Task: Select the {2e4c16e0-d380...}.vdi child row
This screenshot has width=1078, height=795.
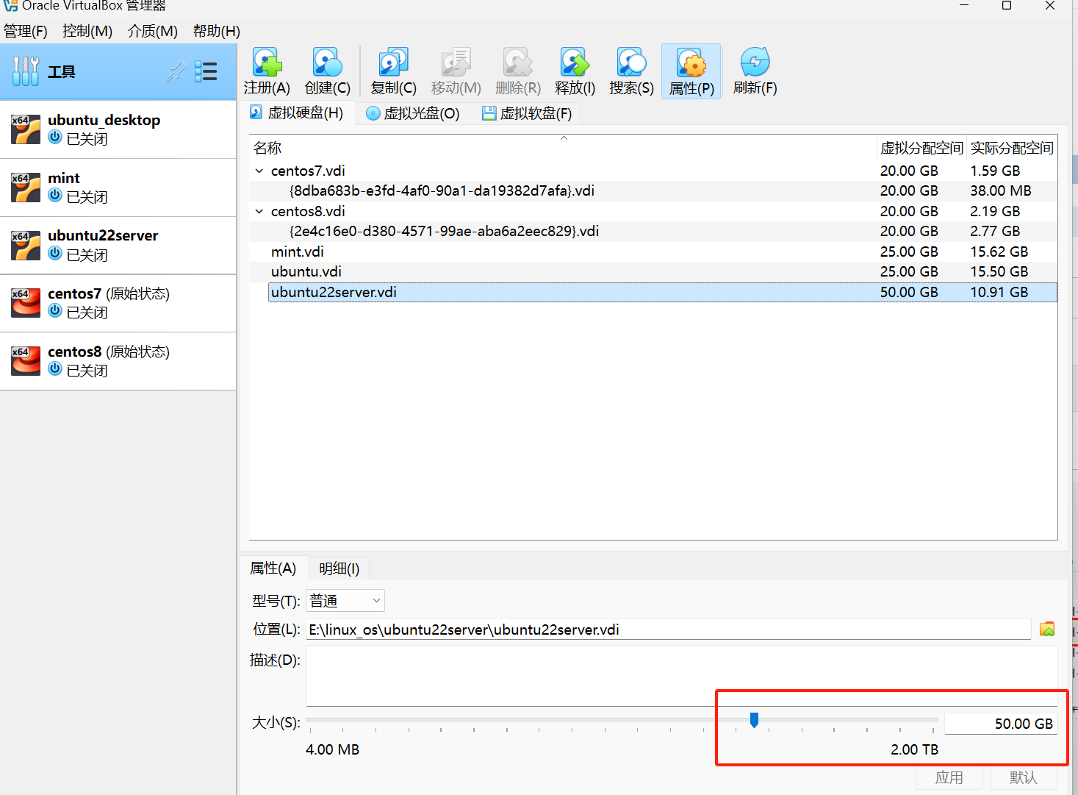Action: [653, 231]
